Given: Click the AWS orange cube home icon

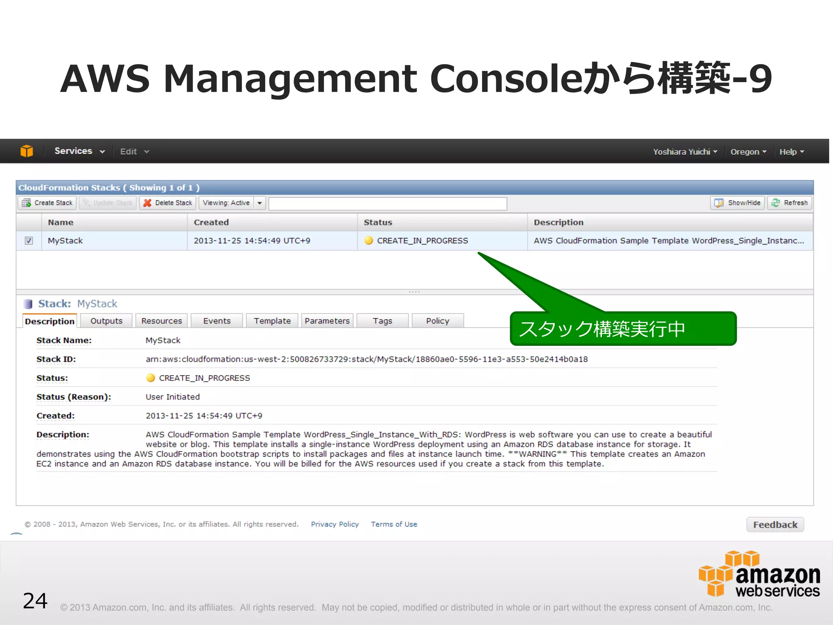Looking at the screenshot, I should pyautogui.click(x=27, y=151).
